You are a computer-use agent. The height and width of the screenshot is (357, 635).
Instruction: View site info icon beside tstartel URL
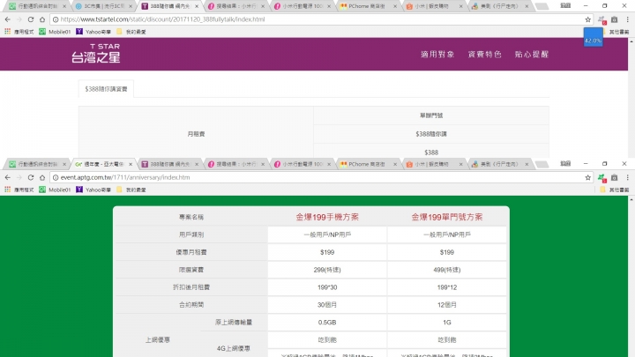[x=56, y=19]
